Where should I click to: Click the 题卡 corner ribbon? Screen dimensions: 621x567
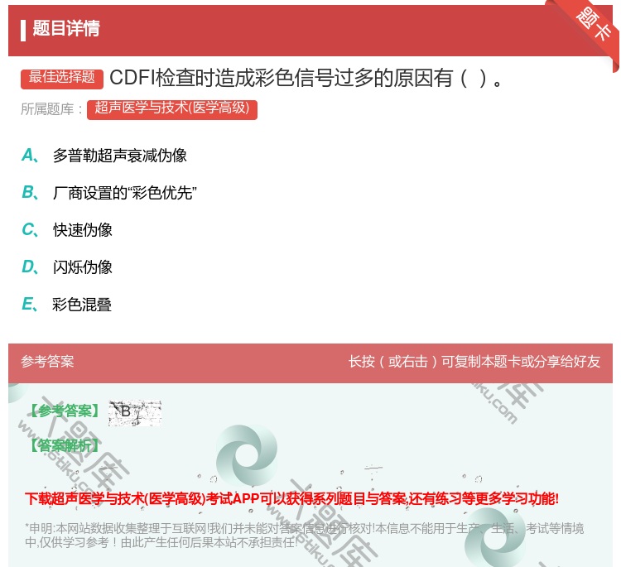coord(594,24)
